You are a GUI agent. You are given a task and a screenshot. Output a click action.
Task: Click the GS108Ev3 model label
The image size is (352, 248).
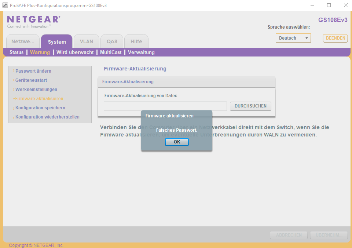pyautogui.click(x=333, y=20)
